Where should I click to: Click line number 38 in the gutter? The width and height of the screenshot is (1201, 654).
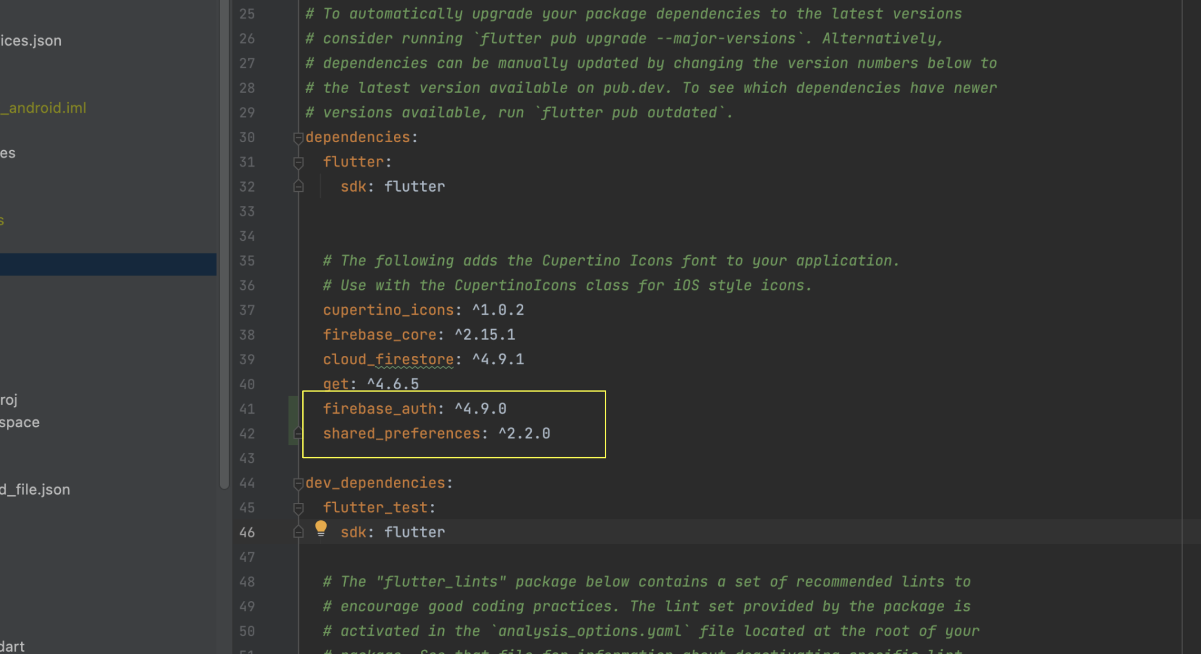(x=247, y=335)
